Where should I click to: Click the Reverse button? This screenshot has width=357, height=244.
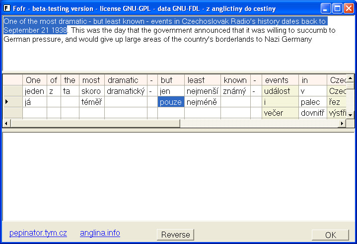click(175, 235)
